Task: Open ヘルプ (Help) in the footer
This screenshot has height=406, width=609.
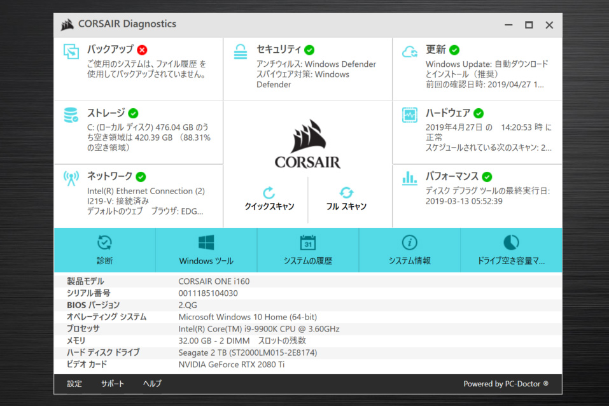Action: (152, 384)
